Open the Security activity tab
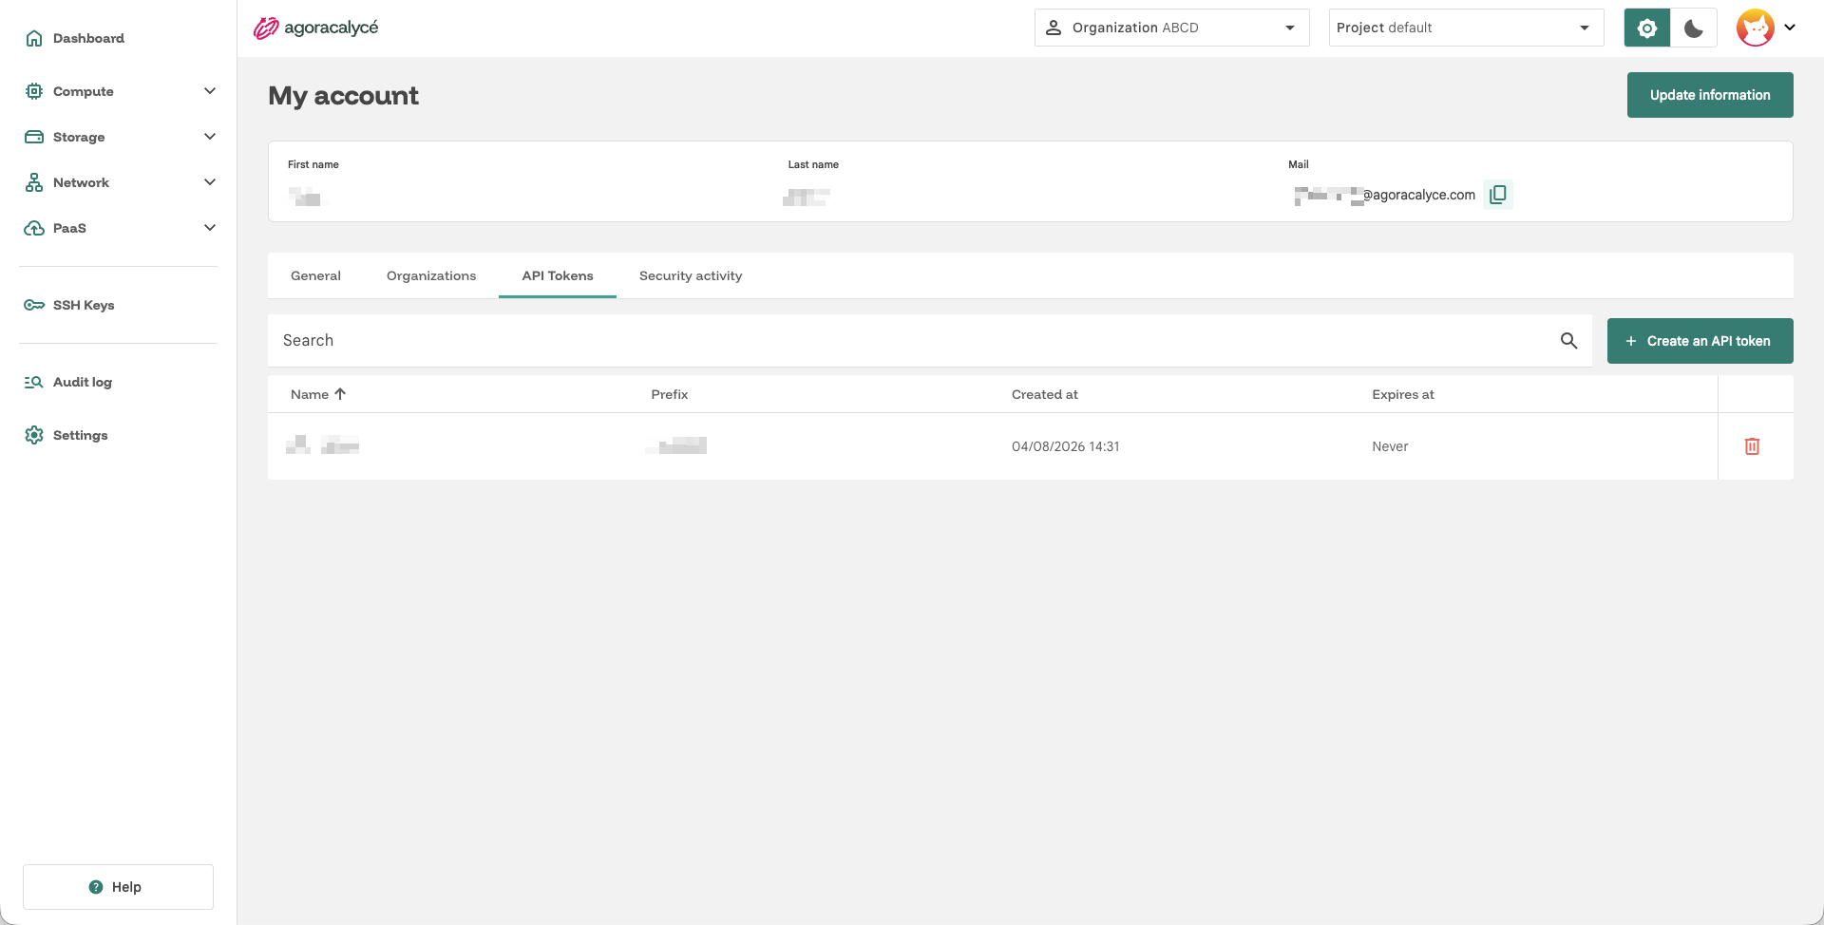This screenshot has width=1824, height=925. [x=691, y=275]
